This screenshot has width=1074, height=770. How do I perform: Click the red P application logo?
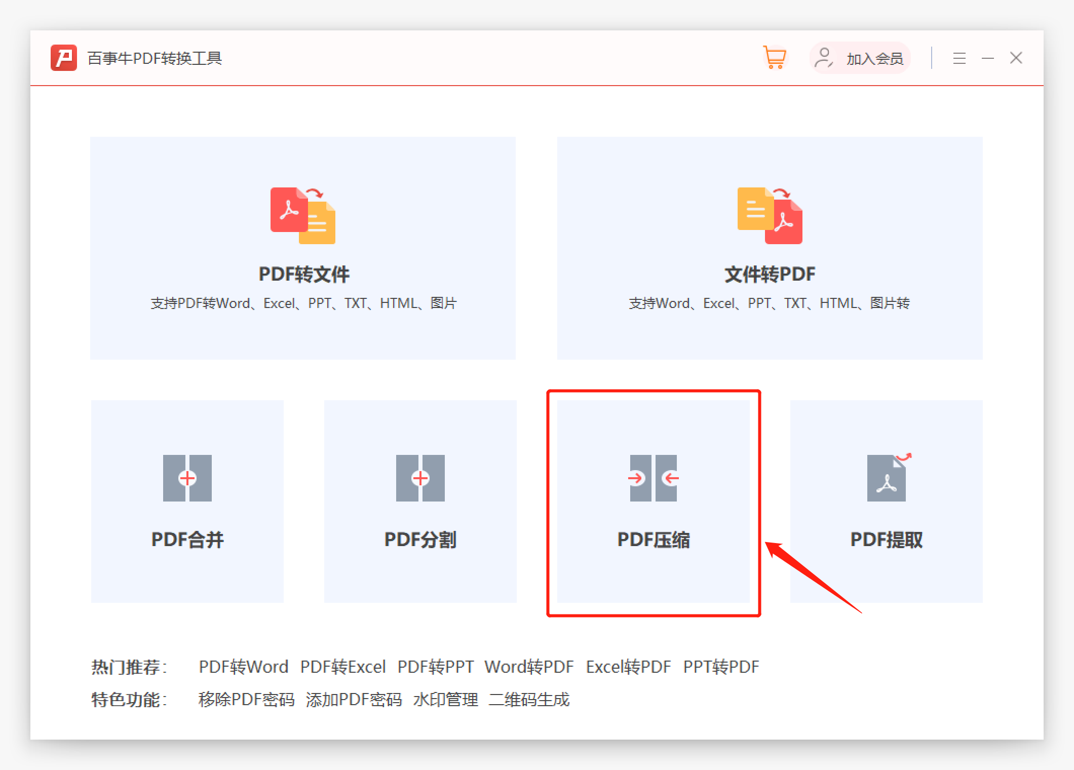pos(64,58)
